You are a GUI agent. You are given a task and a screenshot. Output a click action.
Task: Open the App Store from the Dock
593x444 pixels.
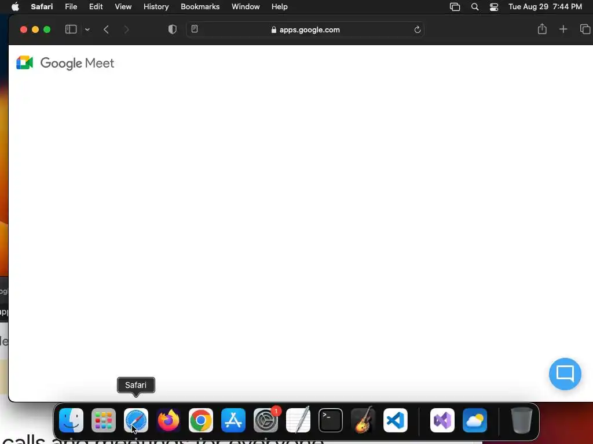(x=233, y=420)
